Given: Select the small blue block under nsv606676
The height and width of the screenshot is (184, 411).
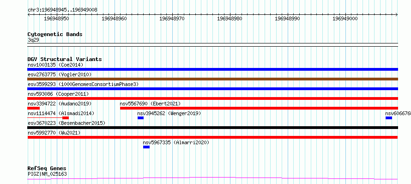Looking at the screenshot, I should (389, 118).
